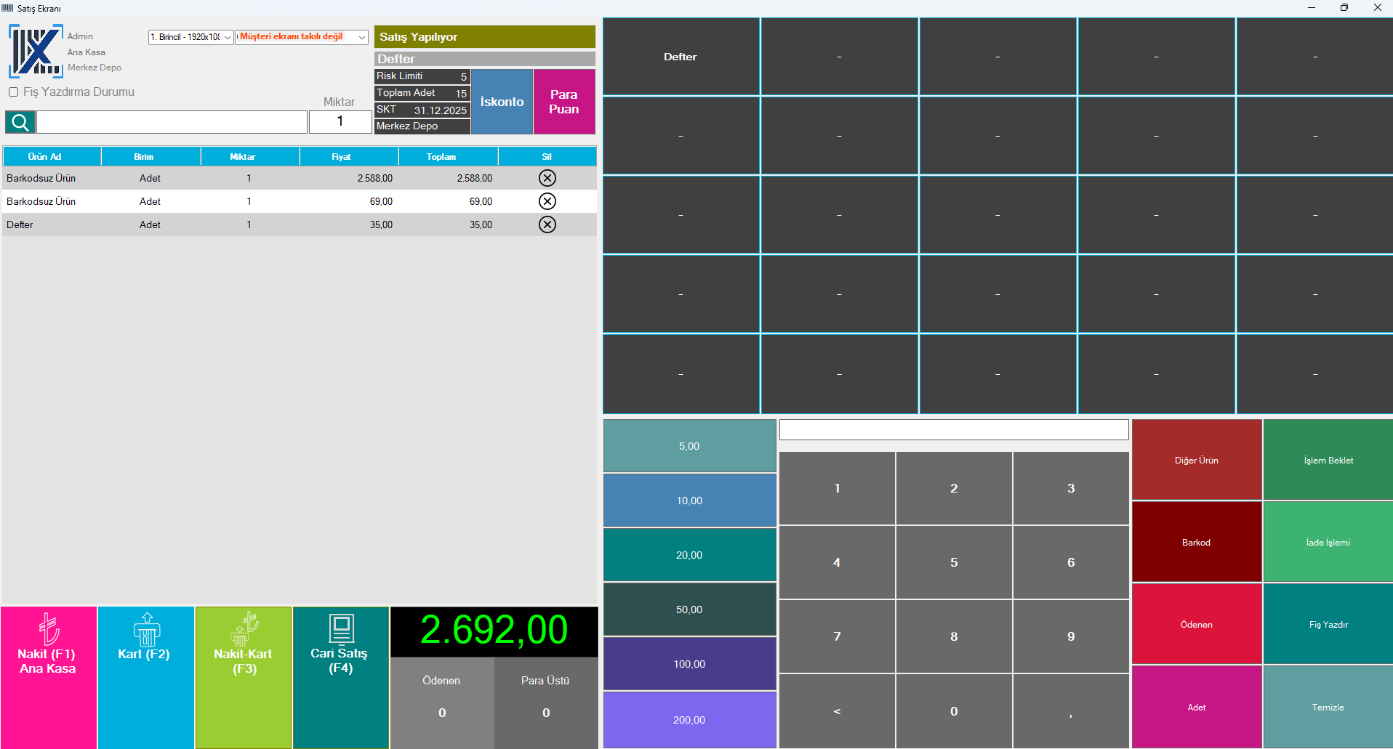Remove the Defter row from list
The height and width of the screenshot is (749, 1393).
tap(547, 224)
